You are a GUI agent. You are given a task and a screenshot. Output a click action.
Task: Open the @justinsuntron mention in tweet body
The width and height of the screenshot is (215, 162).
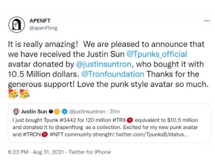click(x=104, y=64)
